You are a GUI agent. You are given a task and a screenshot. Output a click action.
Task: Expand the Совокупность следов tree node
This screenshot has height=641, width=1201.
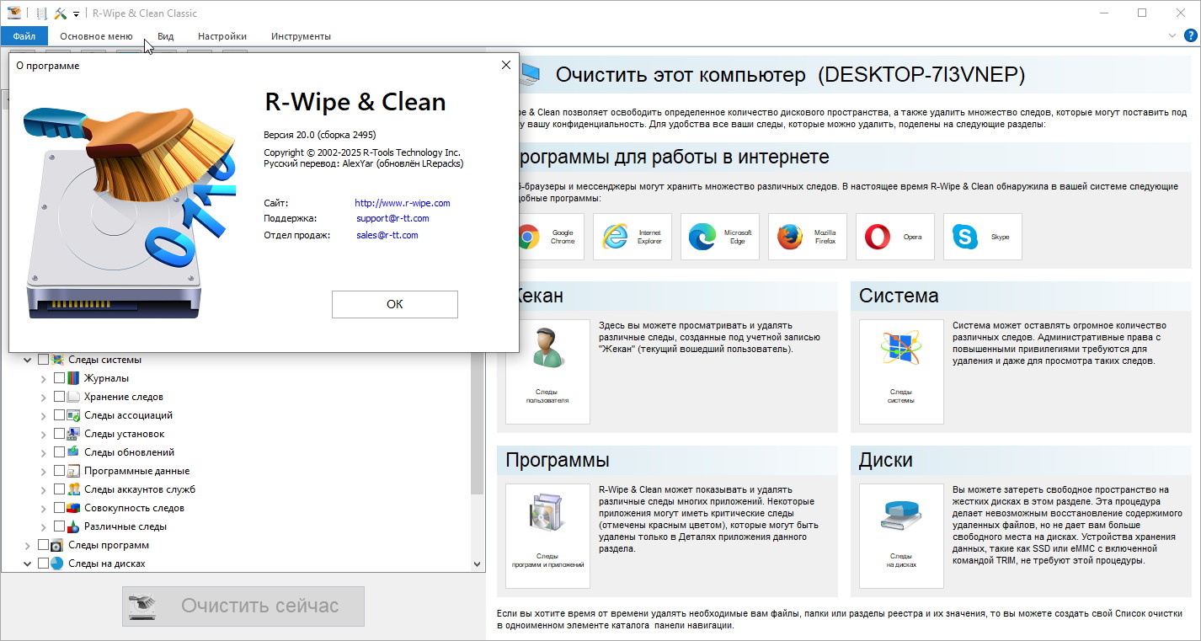pos(44,508)
